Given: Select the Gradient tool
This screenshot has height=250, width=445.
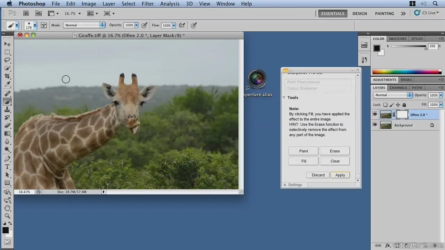Looking at the screenshot, I should 7,133.
